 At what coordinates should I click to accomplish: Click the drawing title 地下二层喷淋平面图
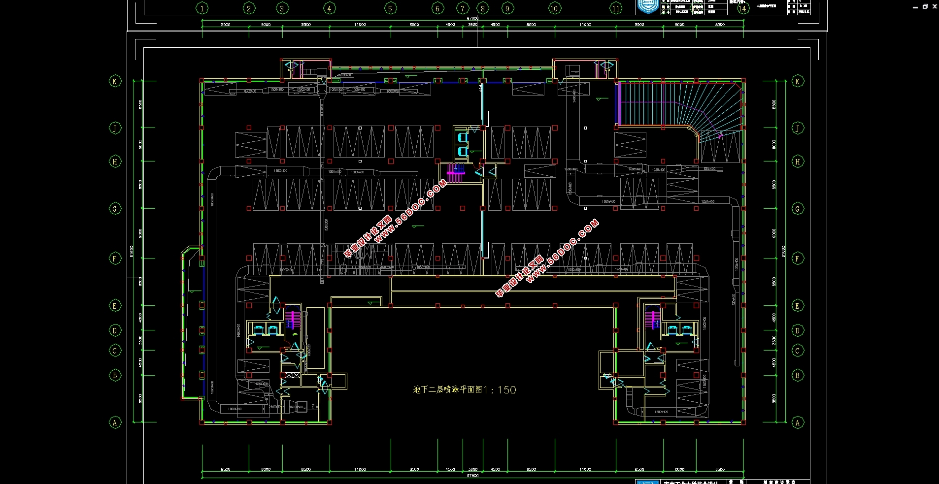[x=447, y=389]
